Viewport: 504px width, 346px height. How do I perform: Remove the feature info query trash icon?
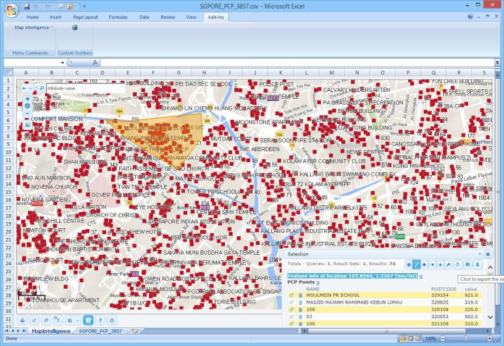tap(421, 276)
